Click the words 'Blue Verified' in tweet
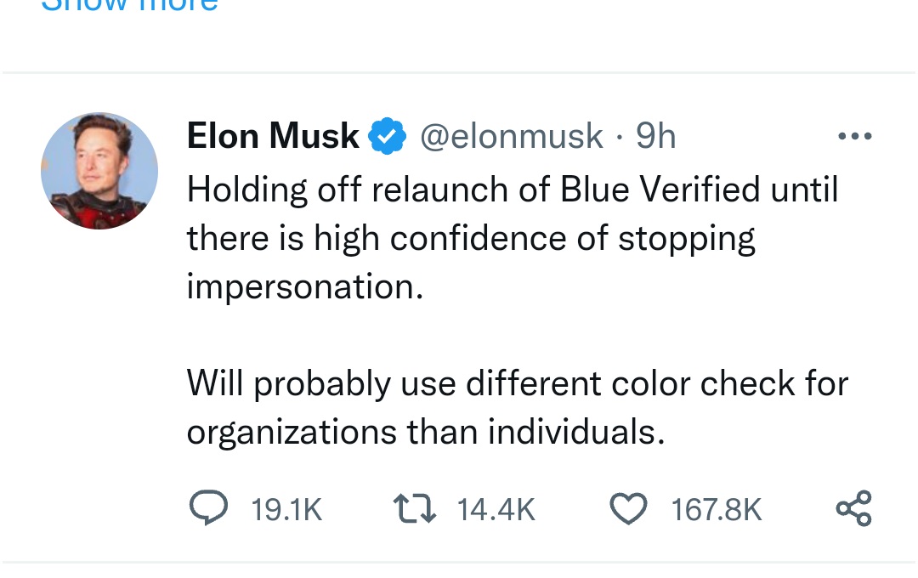 point(660,190)
